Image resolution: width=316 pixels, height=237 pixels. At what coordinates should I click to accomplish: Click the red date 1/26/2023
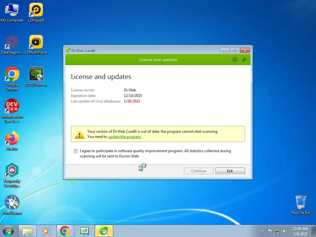coord(132,101)
